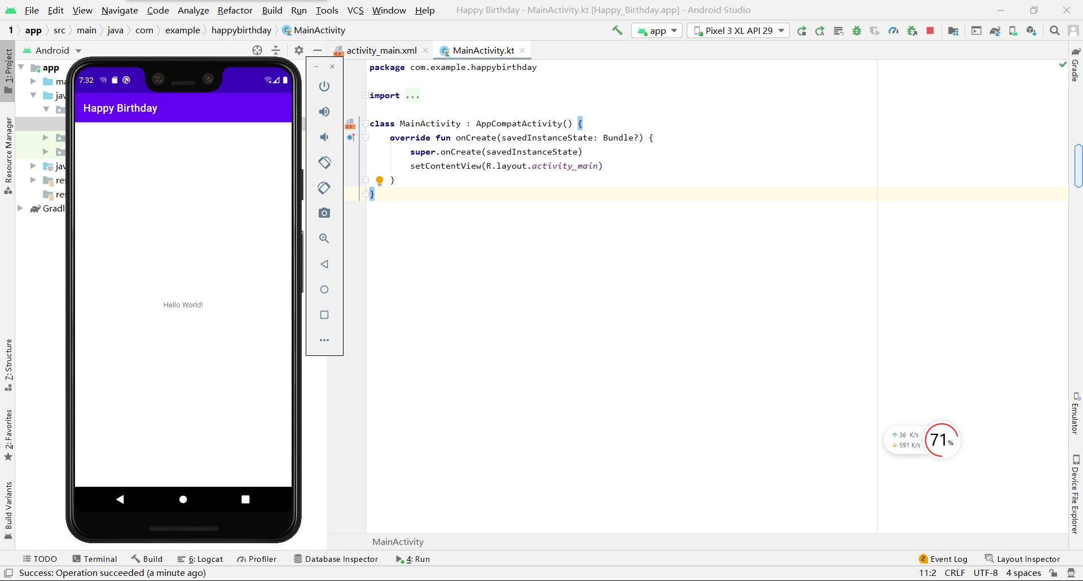Screen dimensions: 1083x581
Task: Open the Android project view dropdown
Action: point(52,50)
